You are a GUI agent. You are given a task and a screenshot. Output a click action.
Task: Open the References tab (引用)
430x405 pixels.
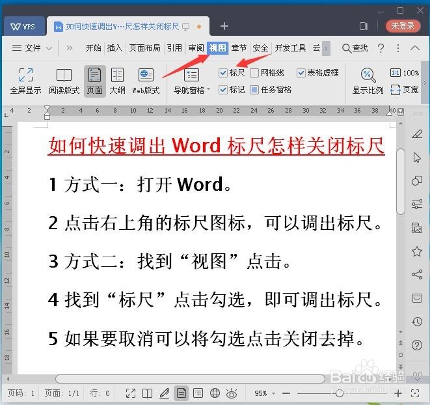174,48
